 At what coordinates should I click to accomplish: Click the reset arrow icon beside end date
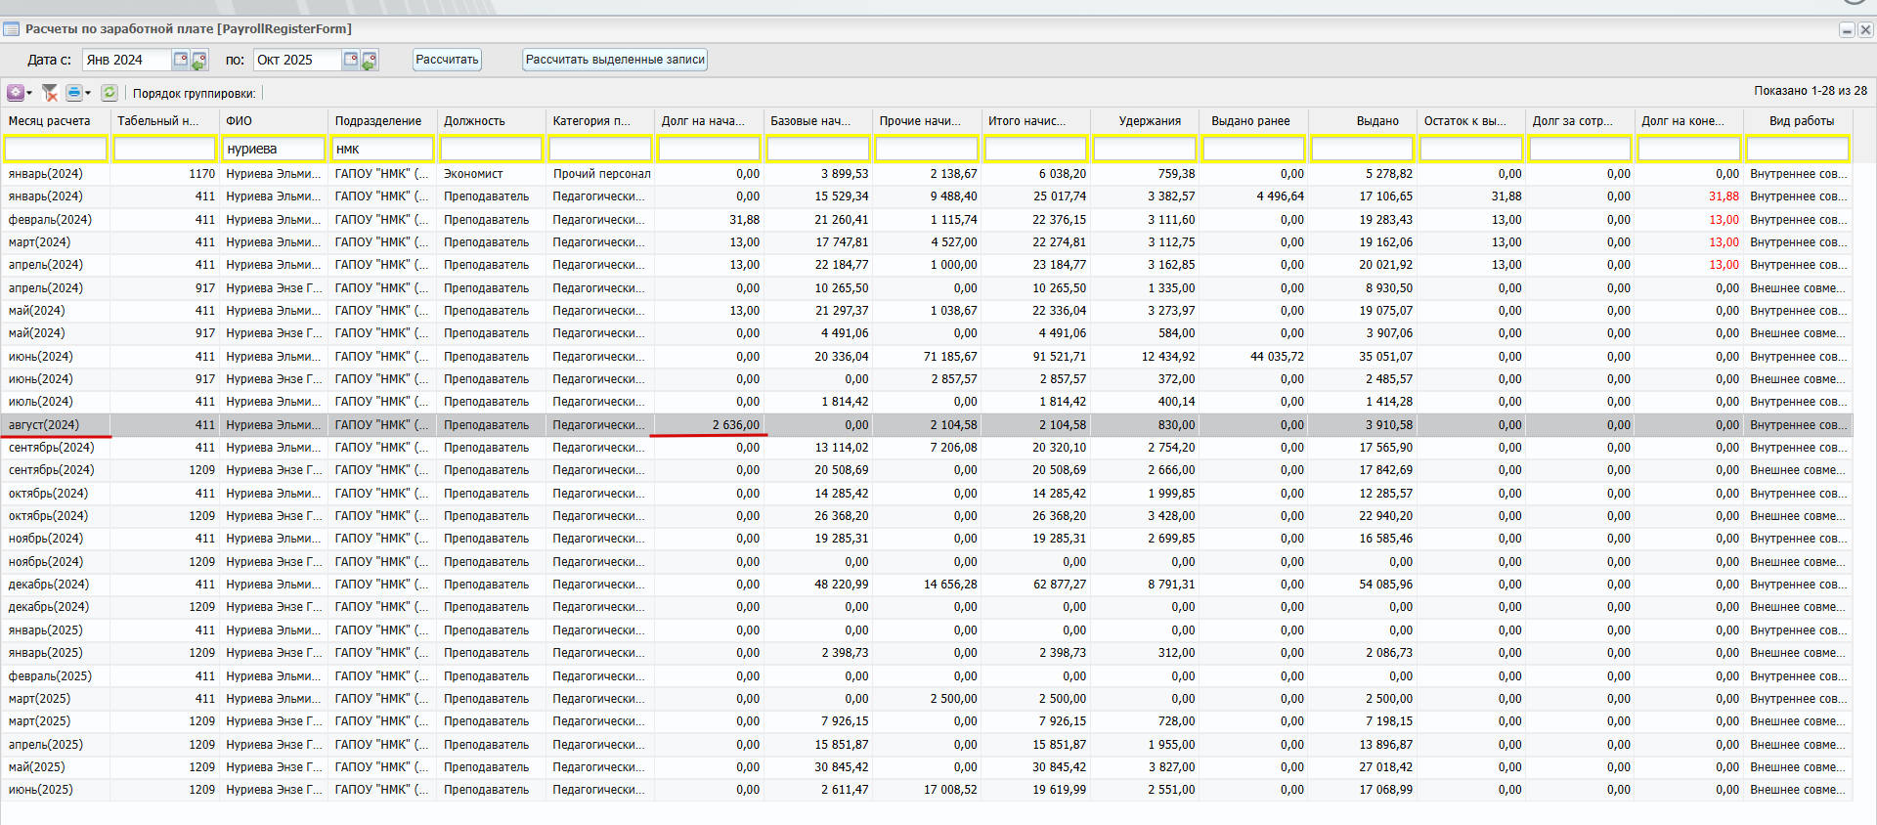point(370,61)
